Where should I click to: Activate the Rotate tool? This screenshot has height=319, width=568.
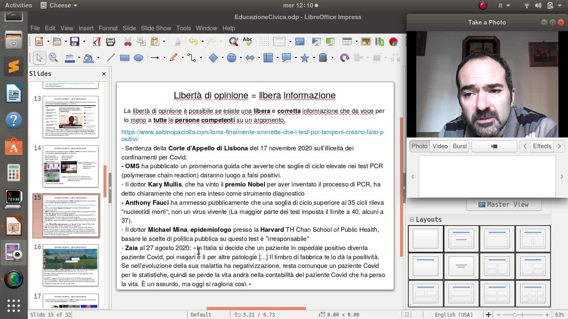(345, 58)
